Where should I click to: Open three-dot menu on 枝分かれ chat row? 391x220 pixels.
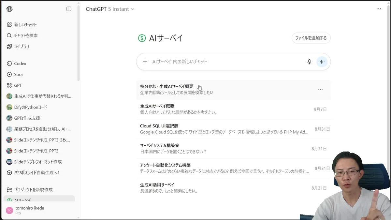(320, 90)
